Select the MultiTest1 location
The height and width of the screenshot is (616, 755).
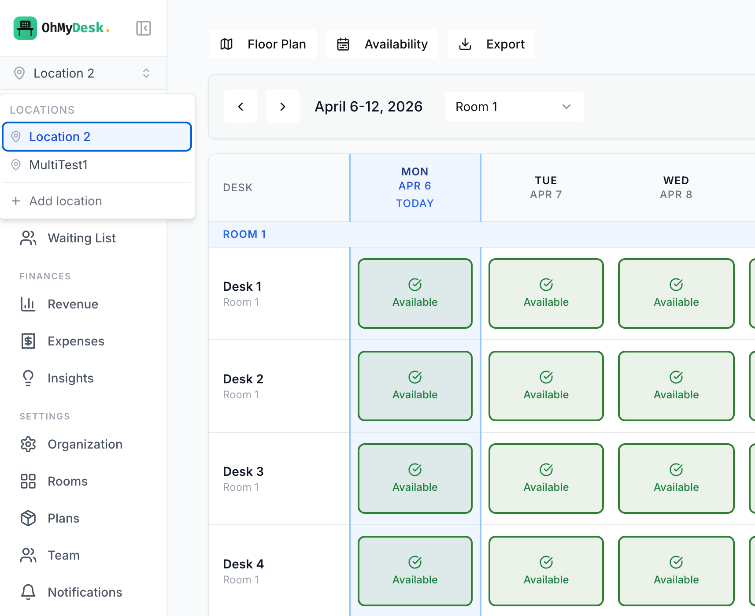pyautogui.click(x=59, y=165)
